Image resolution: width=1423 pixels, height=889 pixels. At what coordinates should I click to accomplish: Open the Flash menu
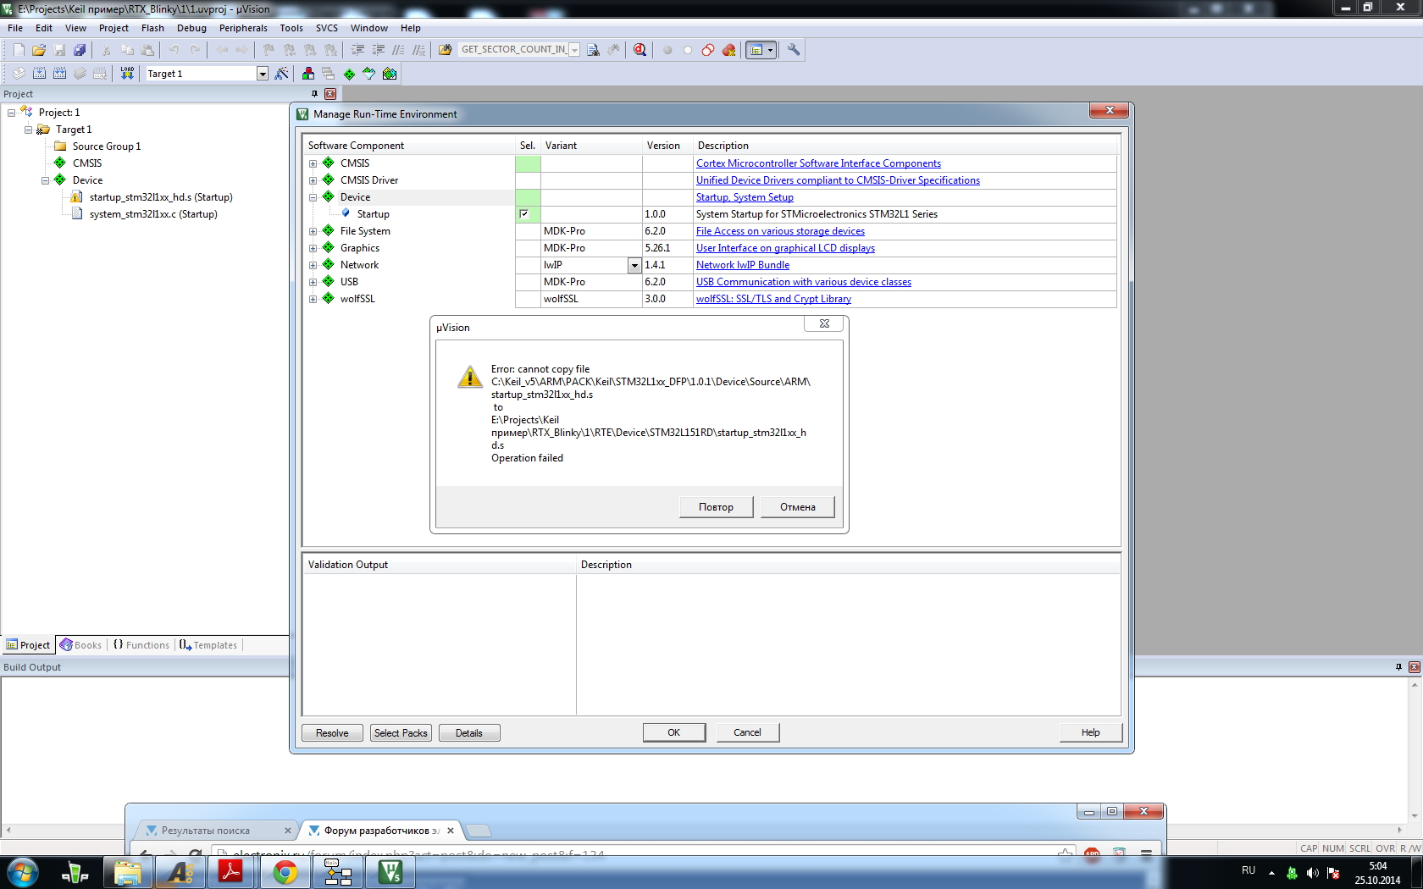(x=152, y=28)
